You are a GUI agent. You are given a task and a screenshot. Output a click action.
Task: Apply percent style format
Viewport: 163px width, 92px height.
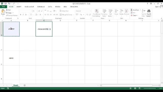[x=81, y=15]
